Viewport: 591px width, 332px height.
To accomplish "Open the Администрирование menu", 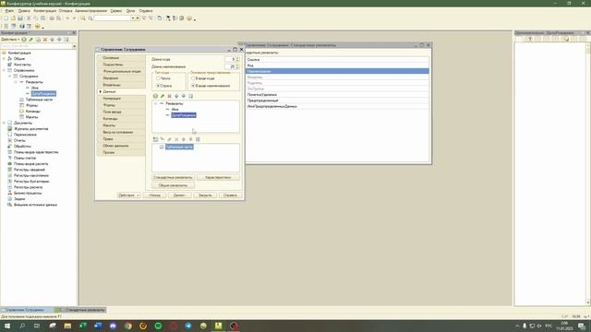I will (x=90, y=11).
